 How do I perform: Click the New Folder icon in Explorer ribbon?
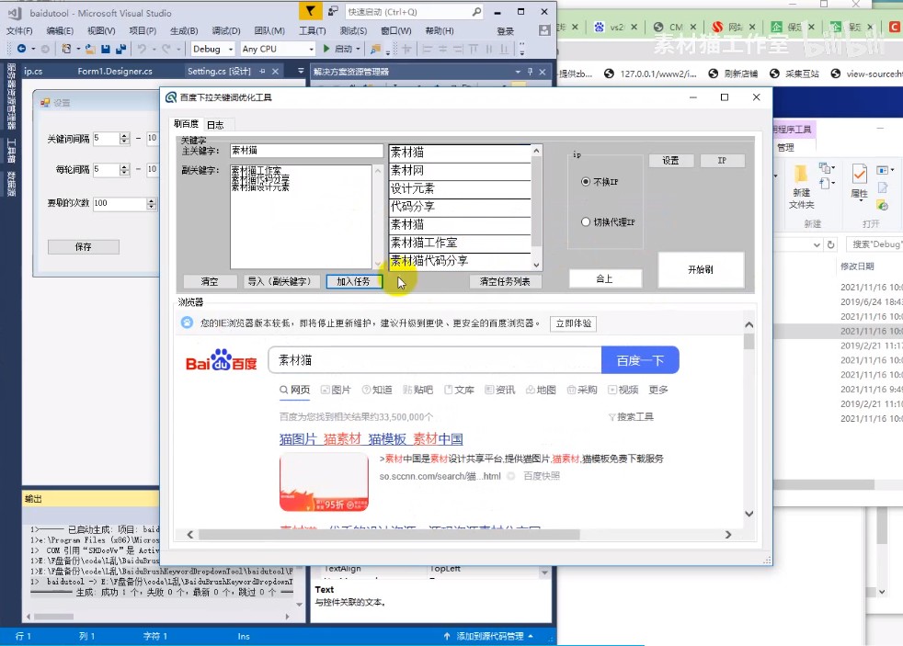(x=801, y=173)
